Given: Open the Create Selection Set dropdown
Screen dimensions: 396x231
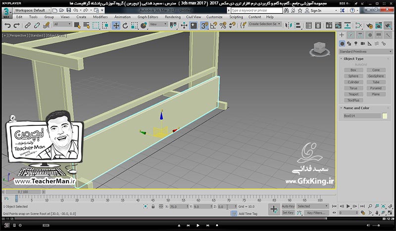Looking at the screenshot, I should tap(264, 24).
